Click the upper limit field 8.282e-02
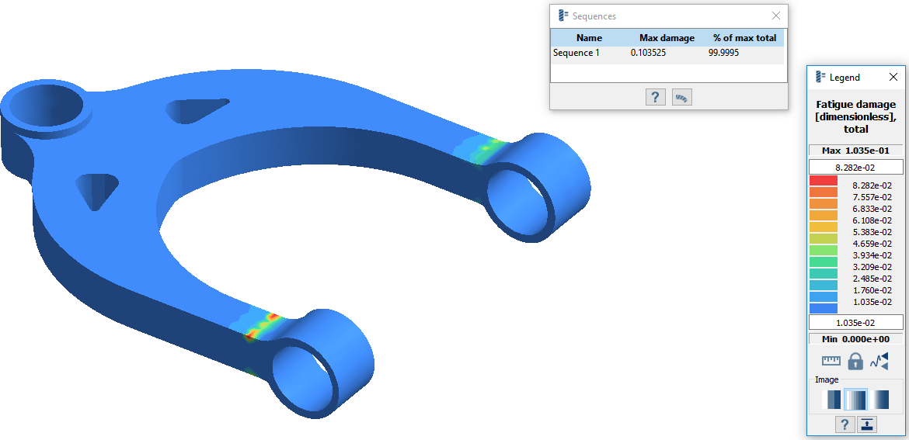This screenshot has width=909, height=440. [855, 167]
